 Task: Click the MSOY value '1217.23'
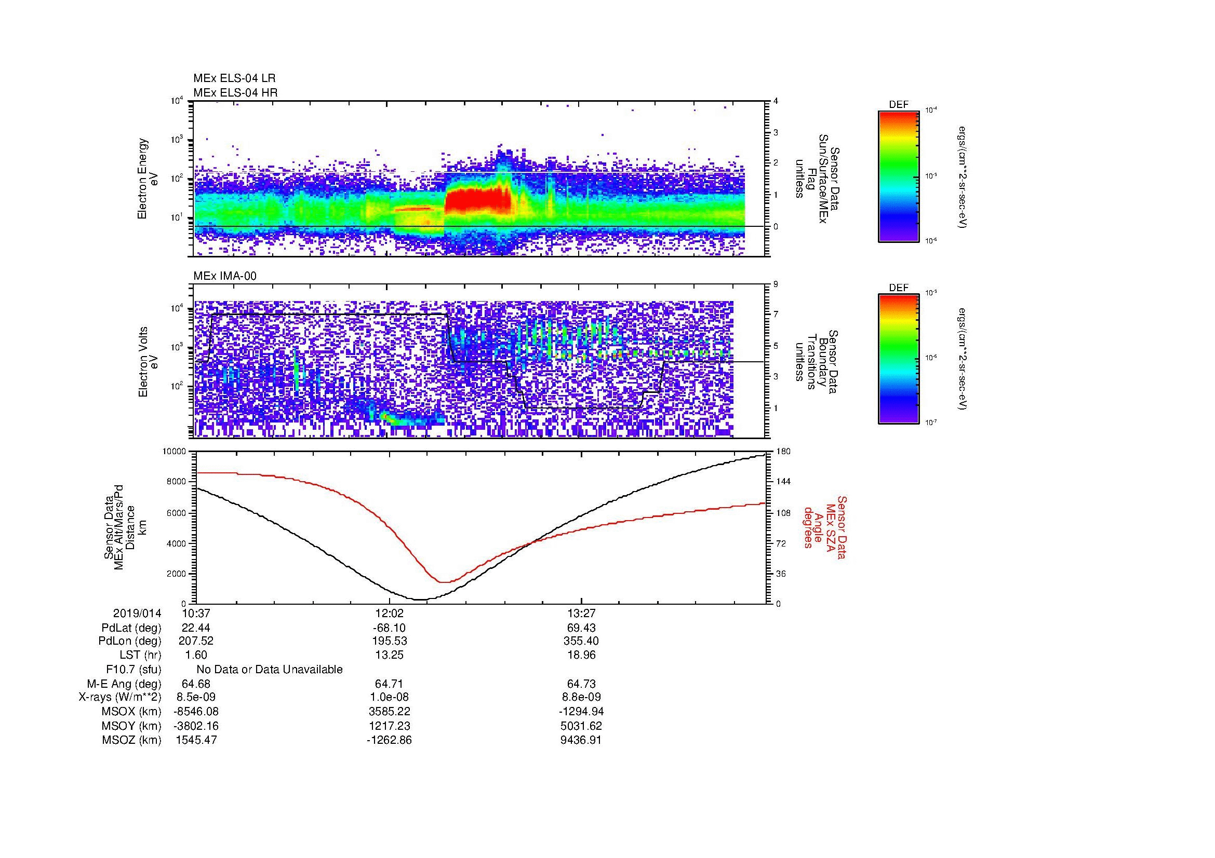[389, 726]
